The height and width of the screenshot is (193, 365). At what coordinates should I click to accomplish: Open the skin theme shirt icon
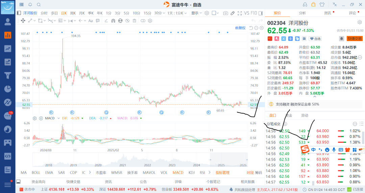pos(322,4)
